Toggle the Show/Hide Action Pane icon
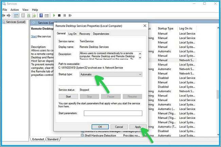Screen dimensions: 221x147 (x=47, y=16)
